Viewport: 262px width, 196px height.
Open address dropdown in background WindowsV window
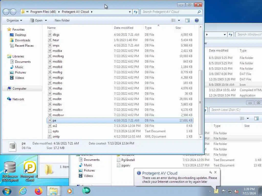point(225,34)
